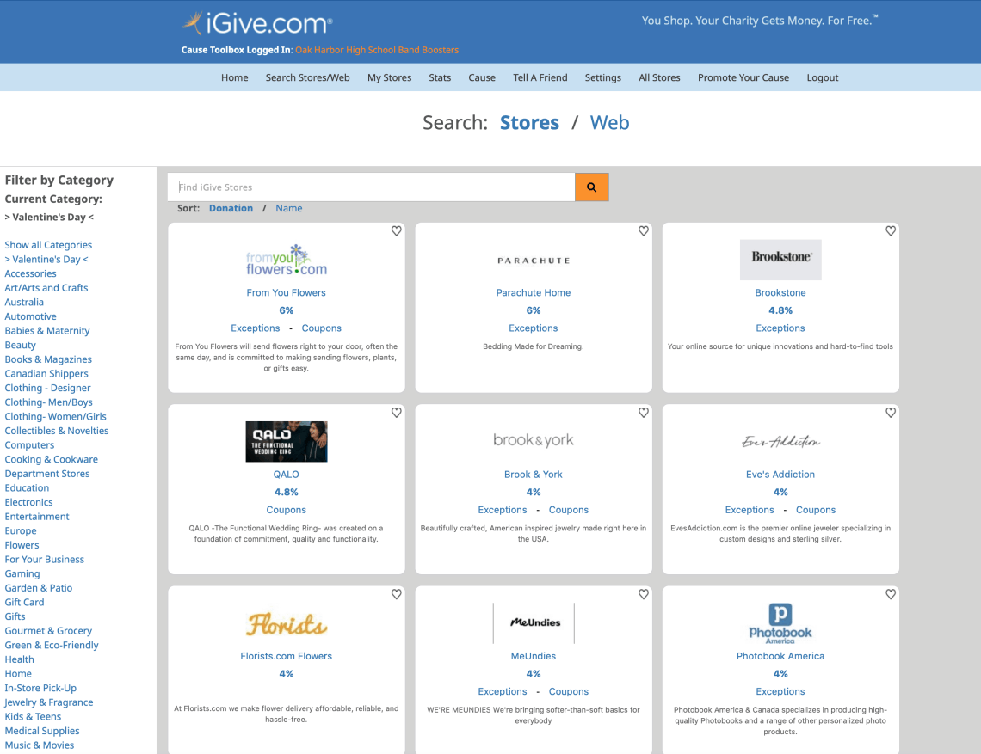Viewport: 981px width, 754px height.
Task: Toggle heart on Florists.com Flowers card
Action: point(396,594)
